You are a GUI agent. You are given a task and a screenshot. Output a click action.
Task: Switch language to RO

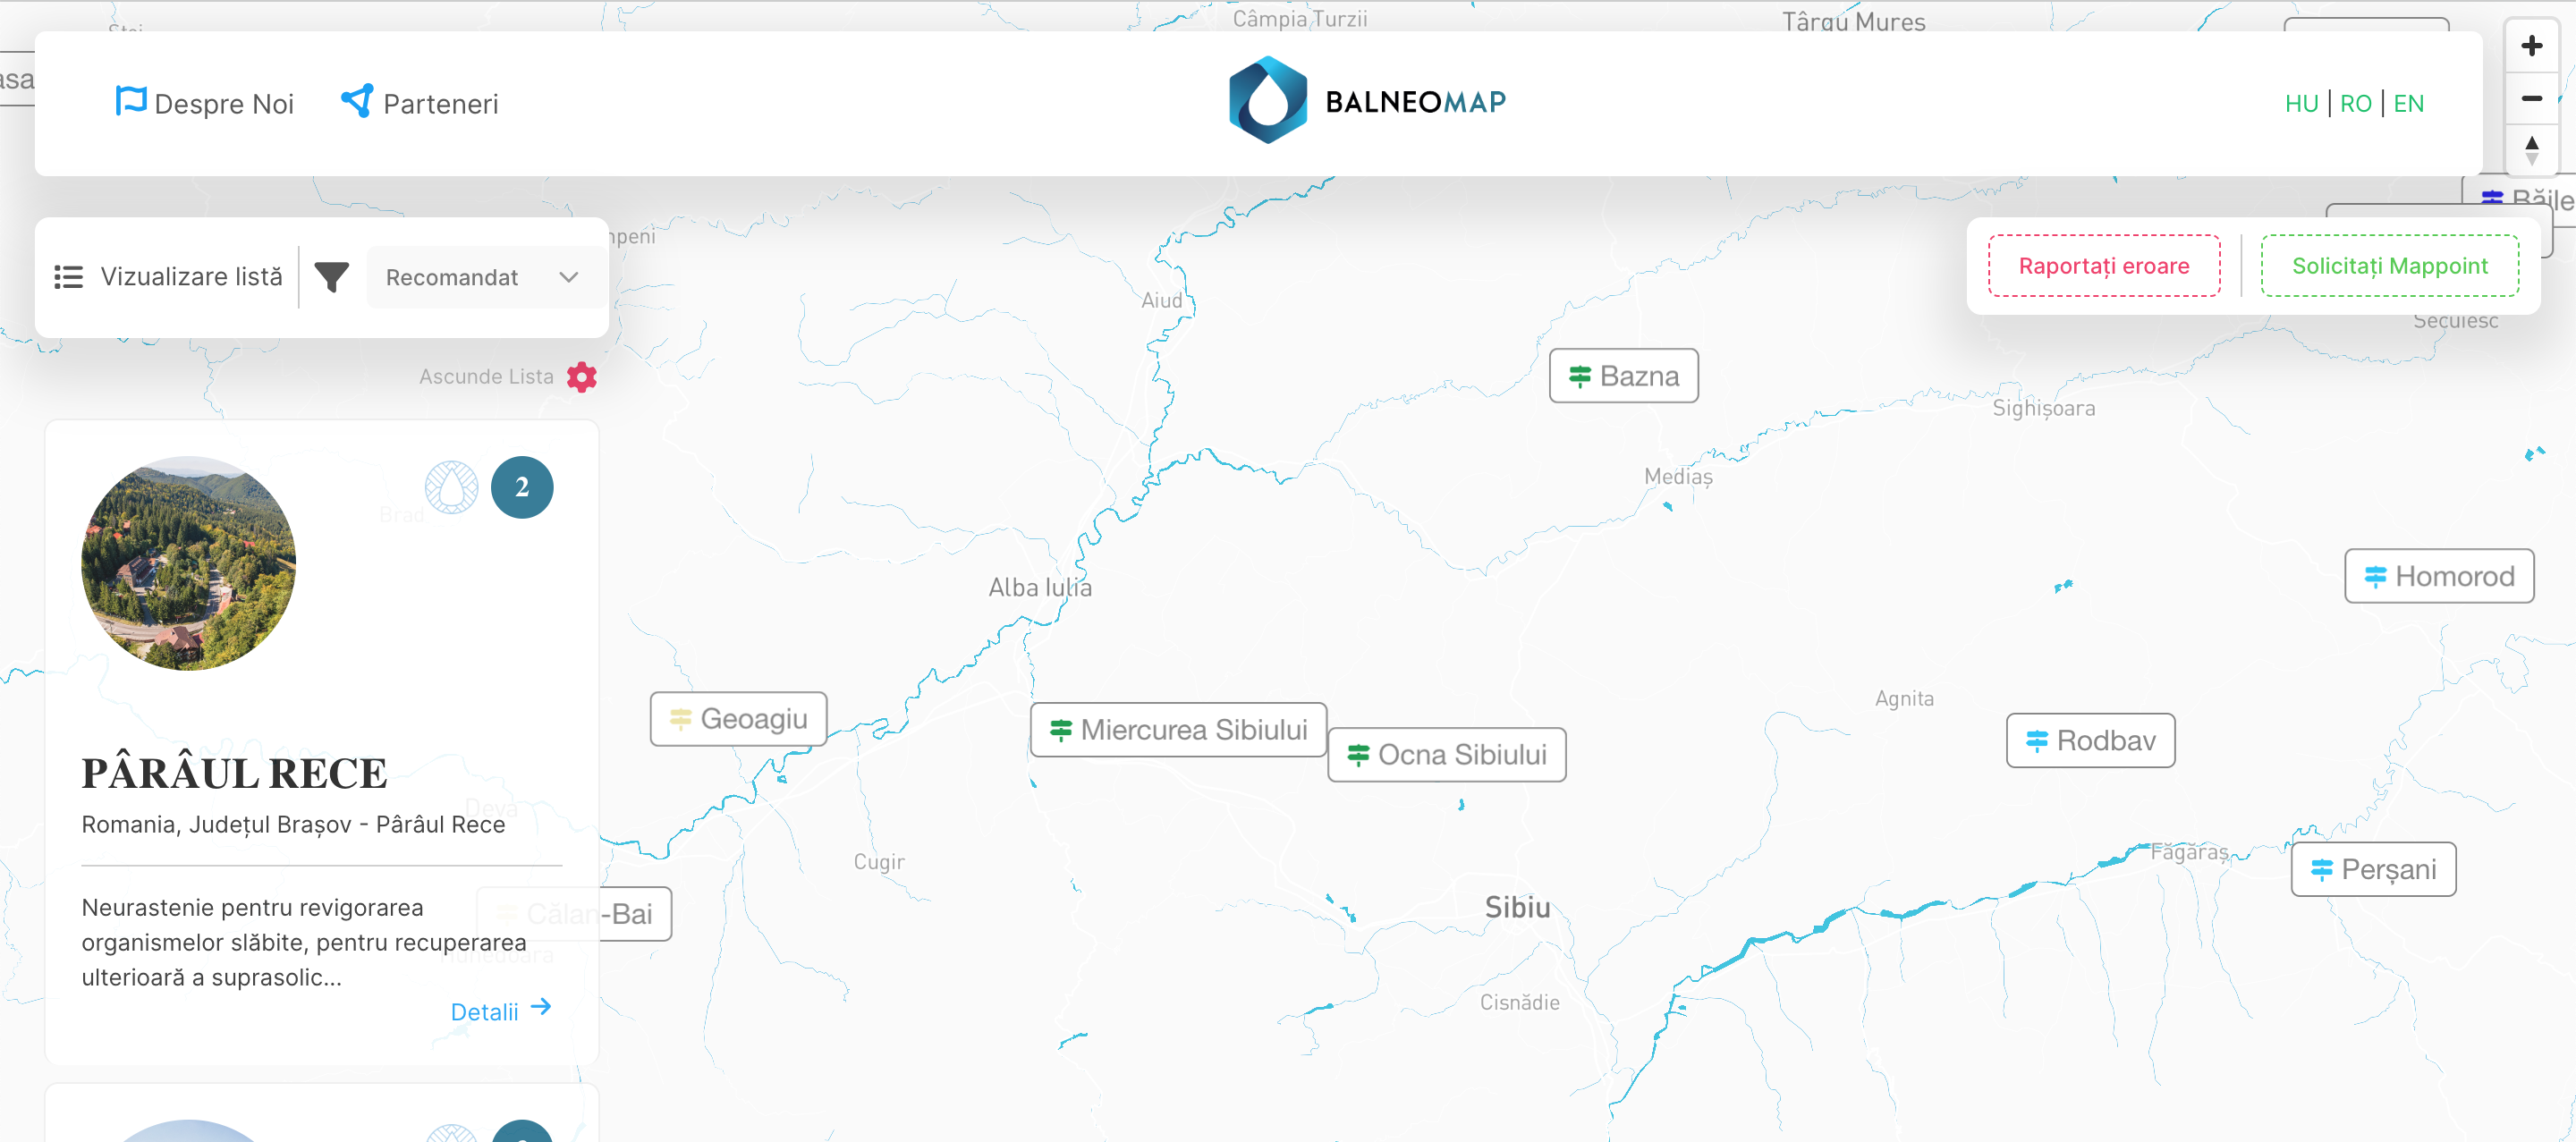point(2355,104)
